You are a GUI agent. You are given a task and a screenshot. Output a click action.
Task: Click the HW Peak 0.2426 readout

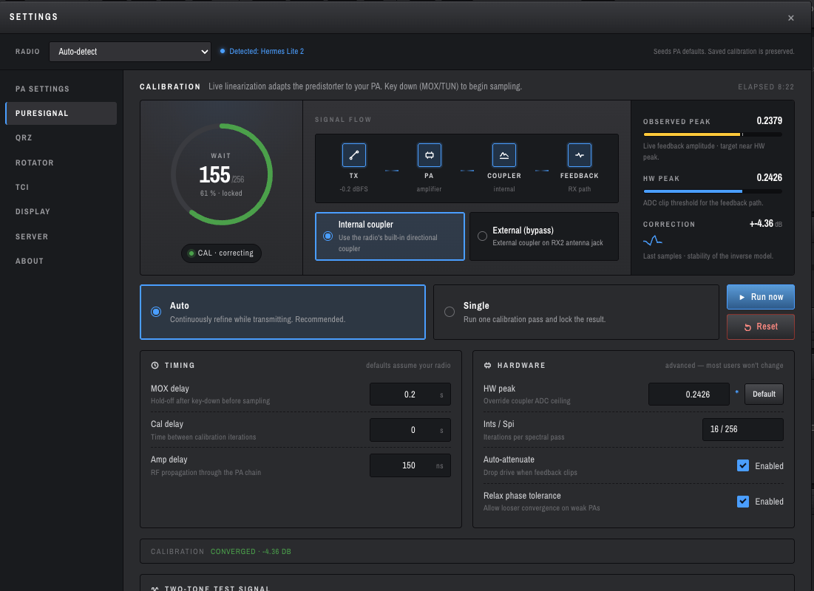point(769,177)
